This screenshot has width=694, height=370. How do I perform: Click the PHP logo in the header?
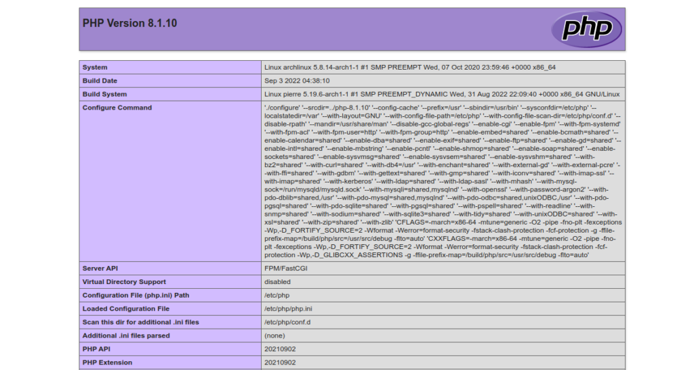tap(586, 29)
